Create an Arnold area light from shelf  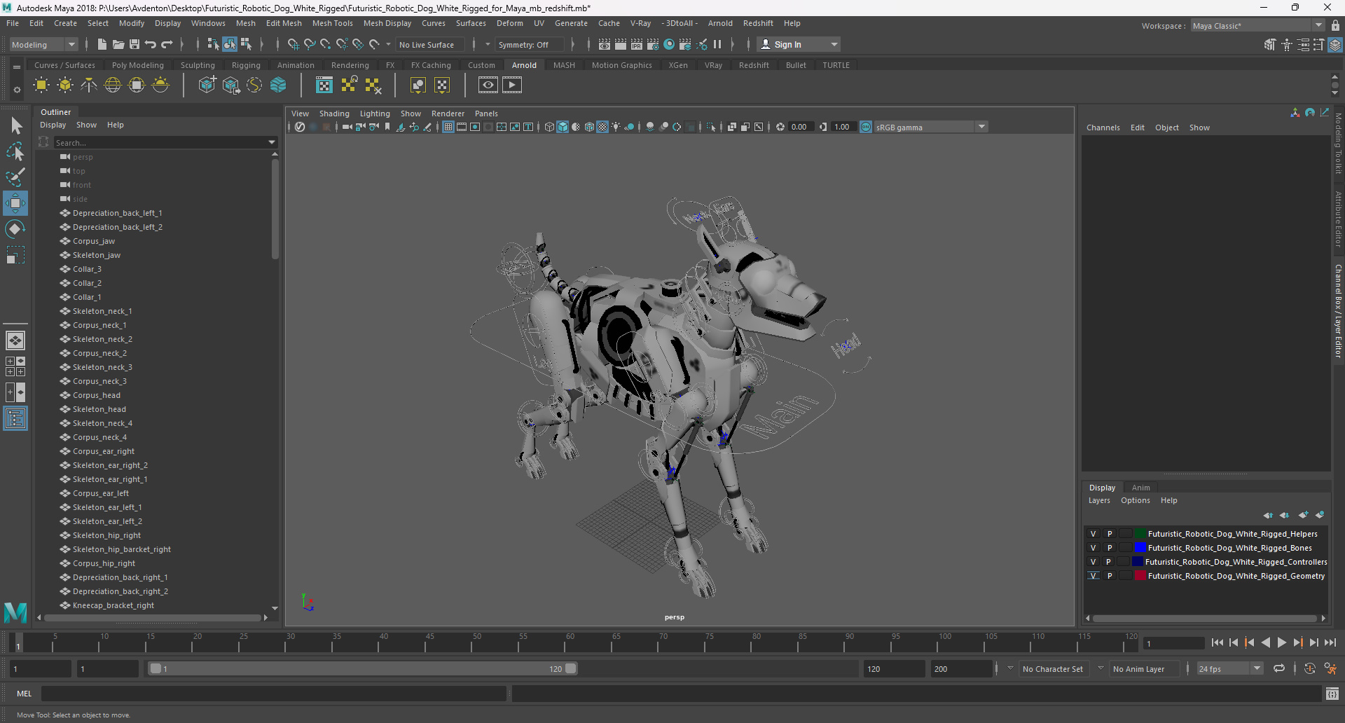pos(41,85)
